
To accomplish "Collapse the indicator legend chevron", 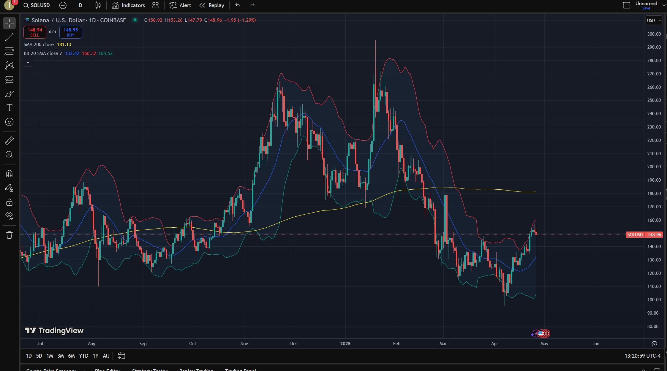I will coord(28,63).
